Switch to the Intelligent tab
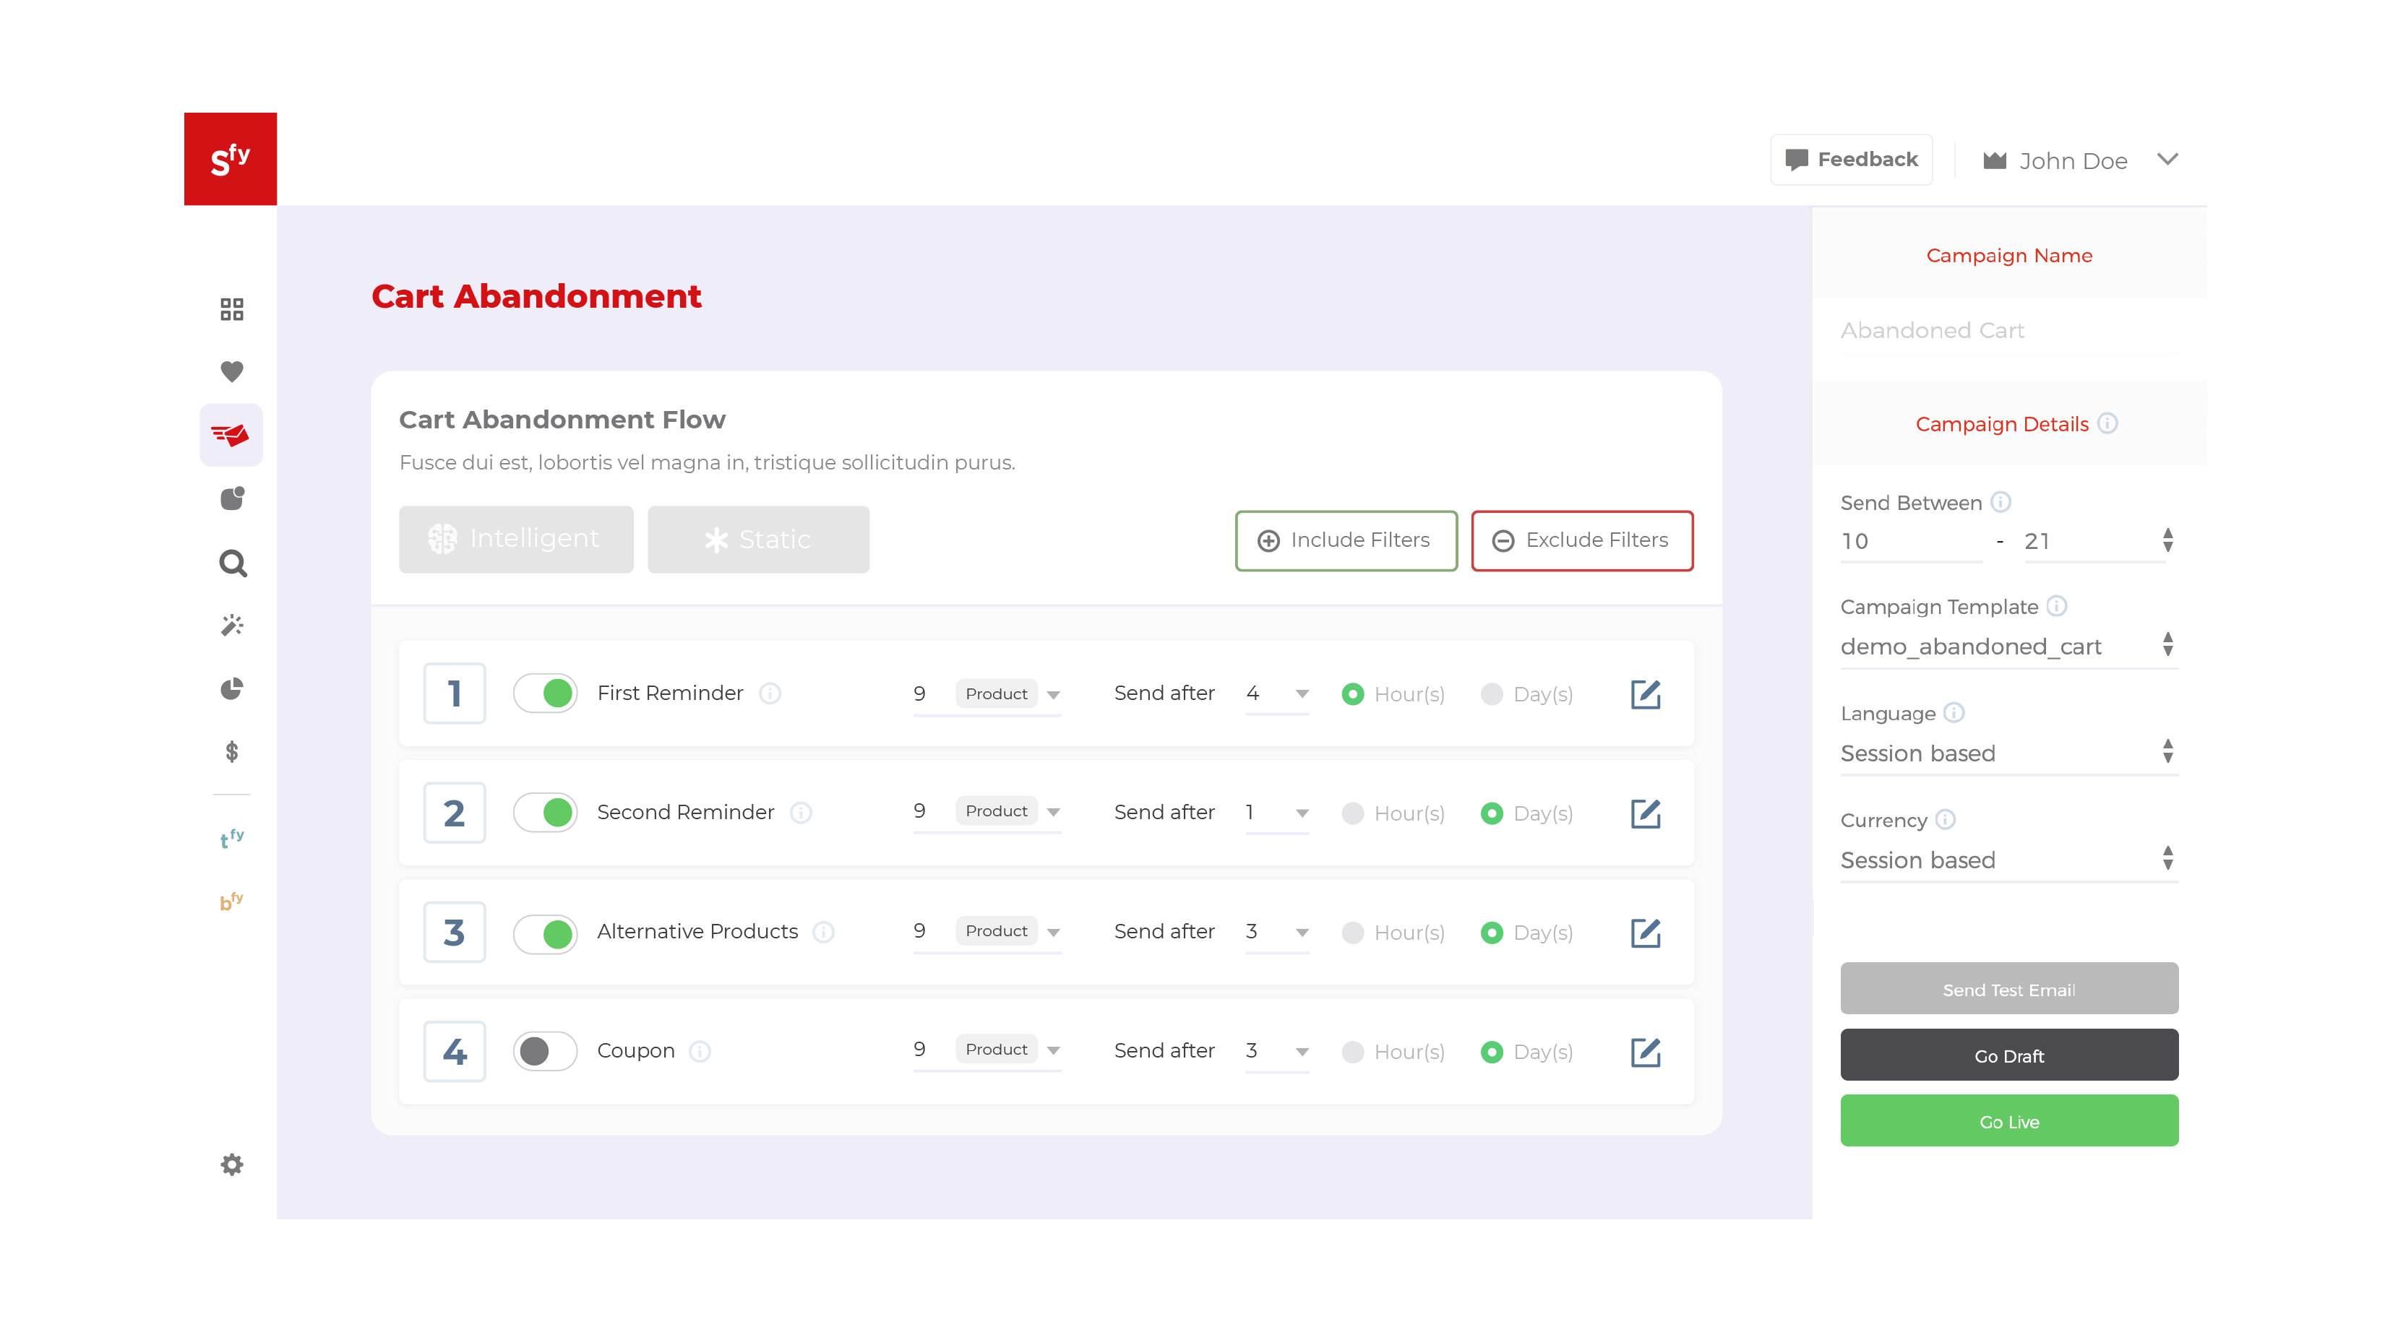Image resolution: width=2385 pixels, height=1327 pixels. [516, 539]
